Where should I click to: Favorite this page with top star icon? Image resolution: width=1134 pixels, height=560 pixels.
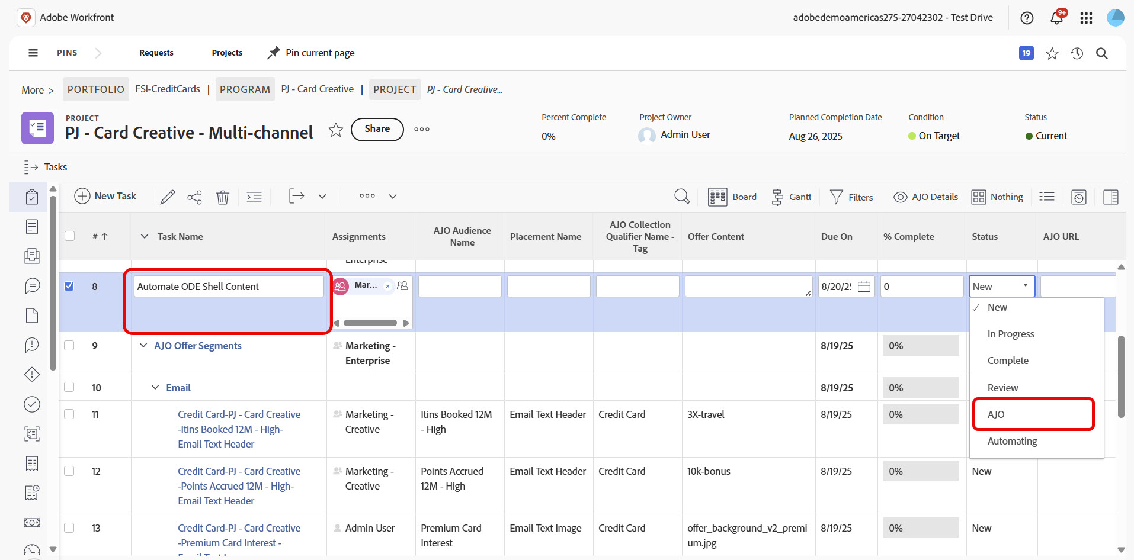1052,53
